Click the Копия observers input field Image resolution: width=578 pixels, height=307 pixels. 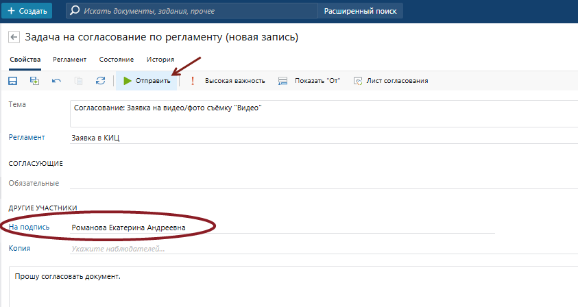[x=274, y=248]
